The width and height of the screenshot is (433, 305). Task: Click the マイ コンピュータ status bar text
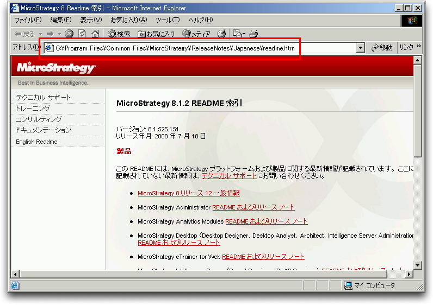point(374,285)
